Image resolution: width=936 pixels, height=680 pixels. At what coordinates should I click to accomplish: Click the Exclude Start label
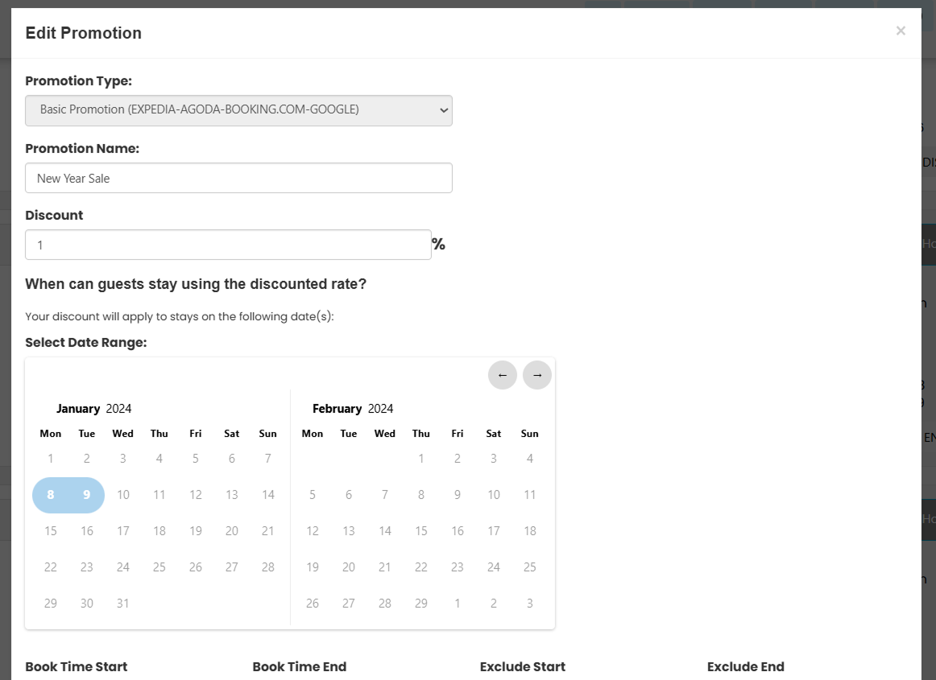tap(523, 666)
